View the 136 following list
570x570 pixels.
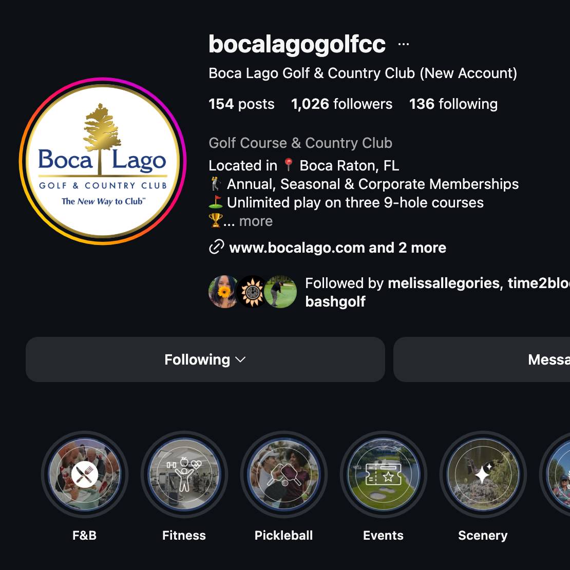coord(453,104)
